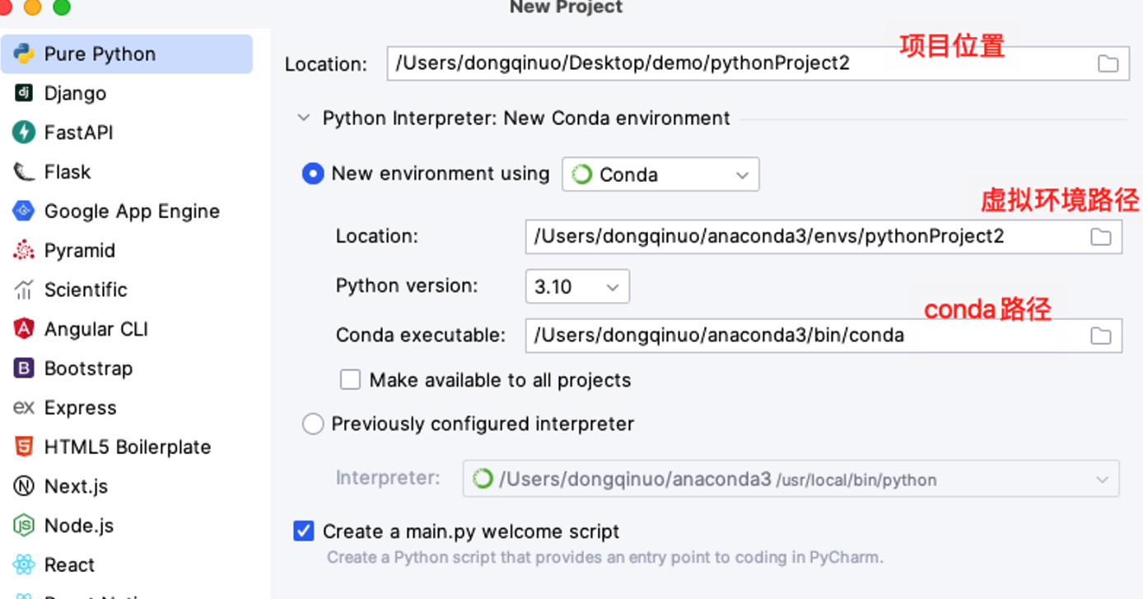
Task: Click the conda environment Location path field
Action: [803, 237]
